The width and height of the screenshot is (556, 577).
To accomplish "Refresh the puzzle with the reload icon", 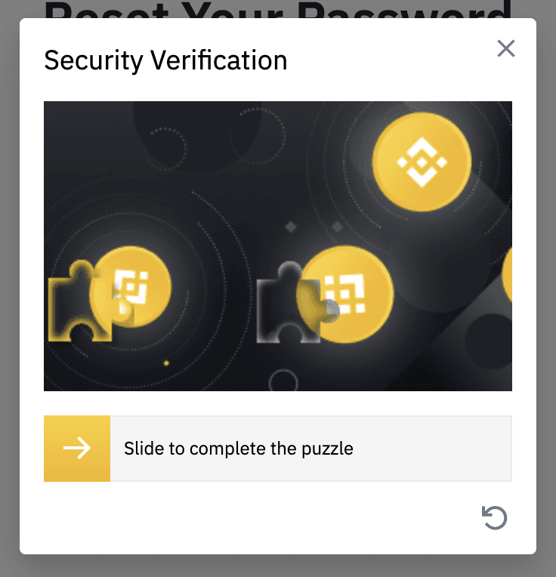I will 495,517.
